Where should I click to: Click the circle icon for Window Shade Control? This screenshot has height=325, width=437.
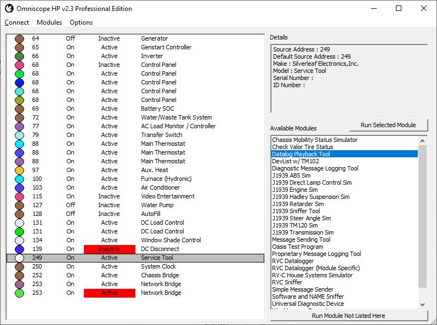20,241
